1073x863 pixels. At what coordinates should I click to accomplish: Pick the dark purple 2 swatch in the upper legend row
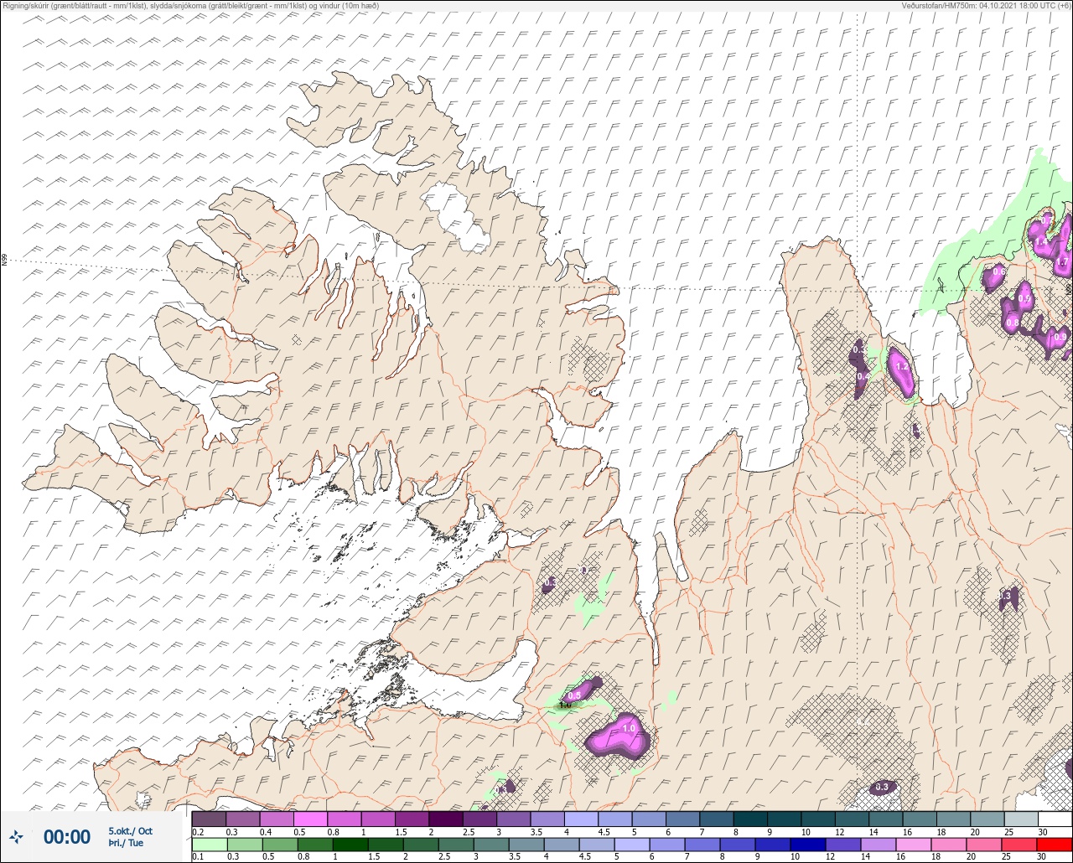(446, 819)
